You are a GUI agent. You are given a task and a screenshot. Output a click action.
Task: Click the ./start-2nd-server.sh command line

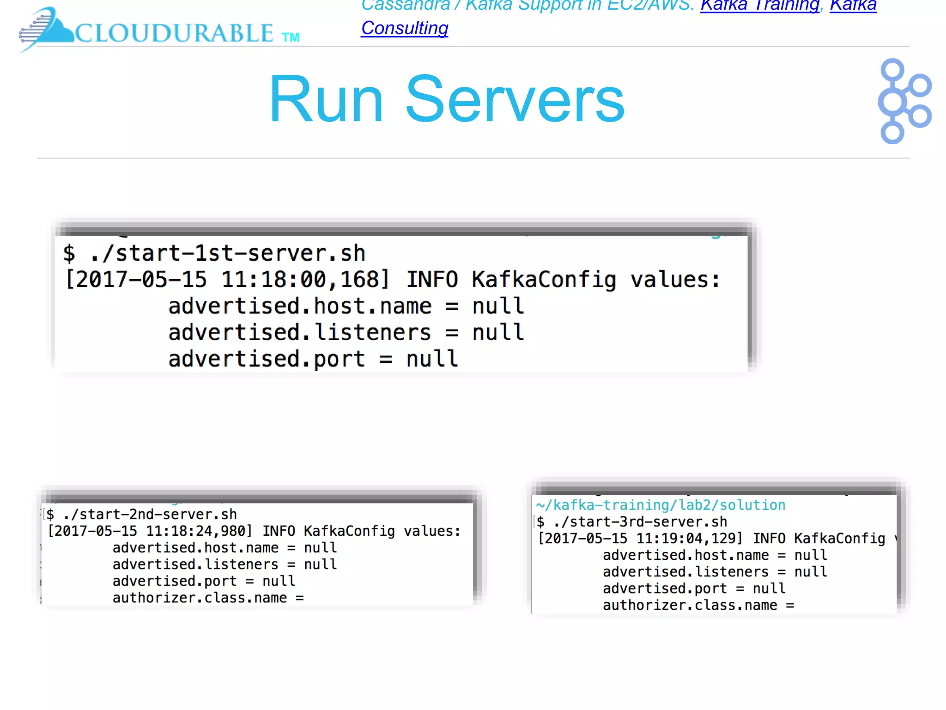point(142,514)
